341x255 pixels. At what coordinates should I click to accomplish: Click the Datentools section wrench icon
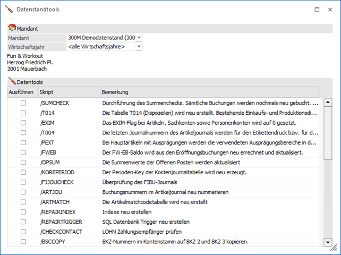(x=12, y=82)
